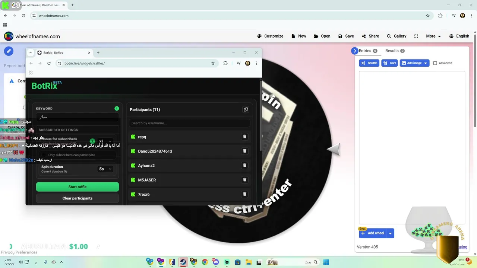Select participant Ayhamz2 name
Screen dimensions: 477x268
(146, 165)
